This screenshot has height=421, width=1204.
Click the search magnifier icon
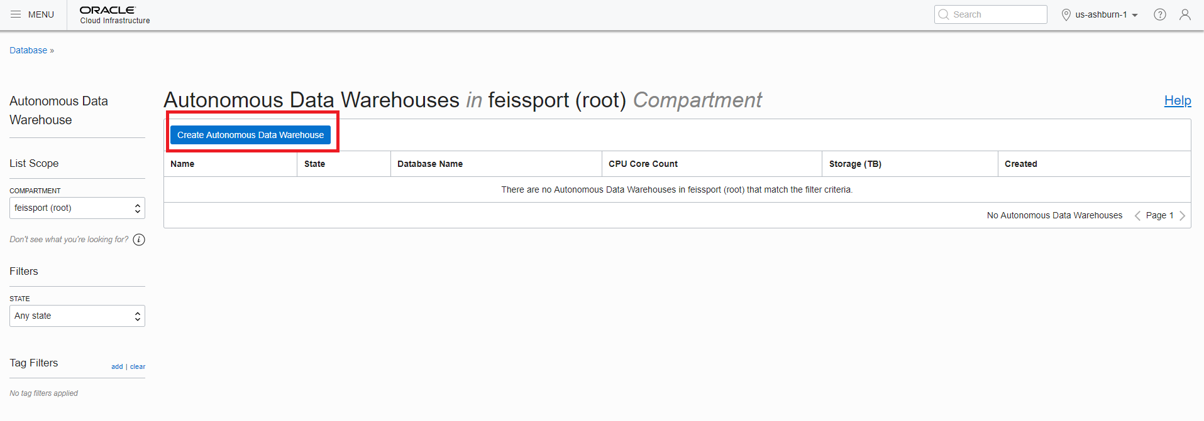943,14
